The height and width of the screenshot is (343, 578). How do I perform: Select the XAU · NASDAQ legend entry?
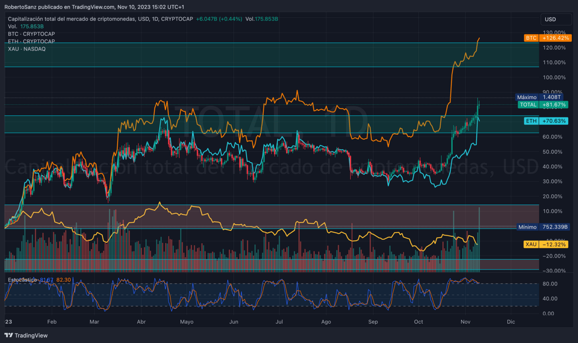[26, 49]
